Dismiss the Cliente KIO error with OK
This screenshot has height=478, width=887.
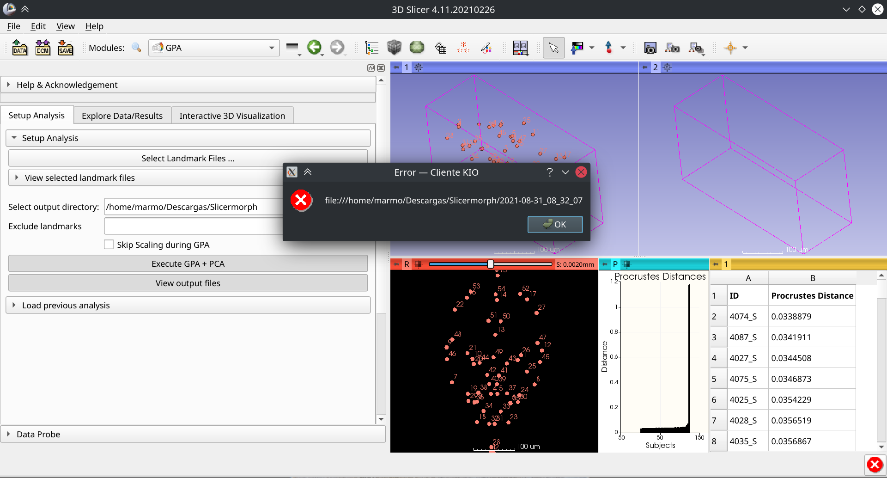point(555,224)
